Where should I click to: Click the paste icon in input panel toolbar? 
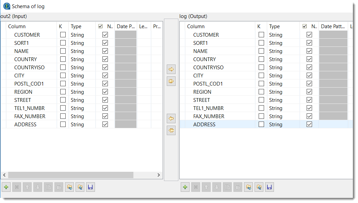(59, 187)
